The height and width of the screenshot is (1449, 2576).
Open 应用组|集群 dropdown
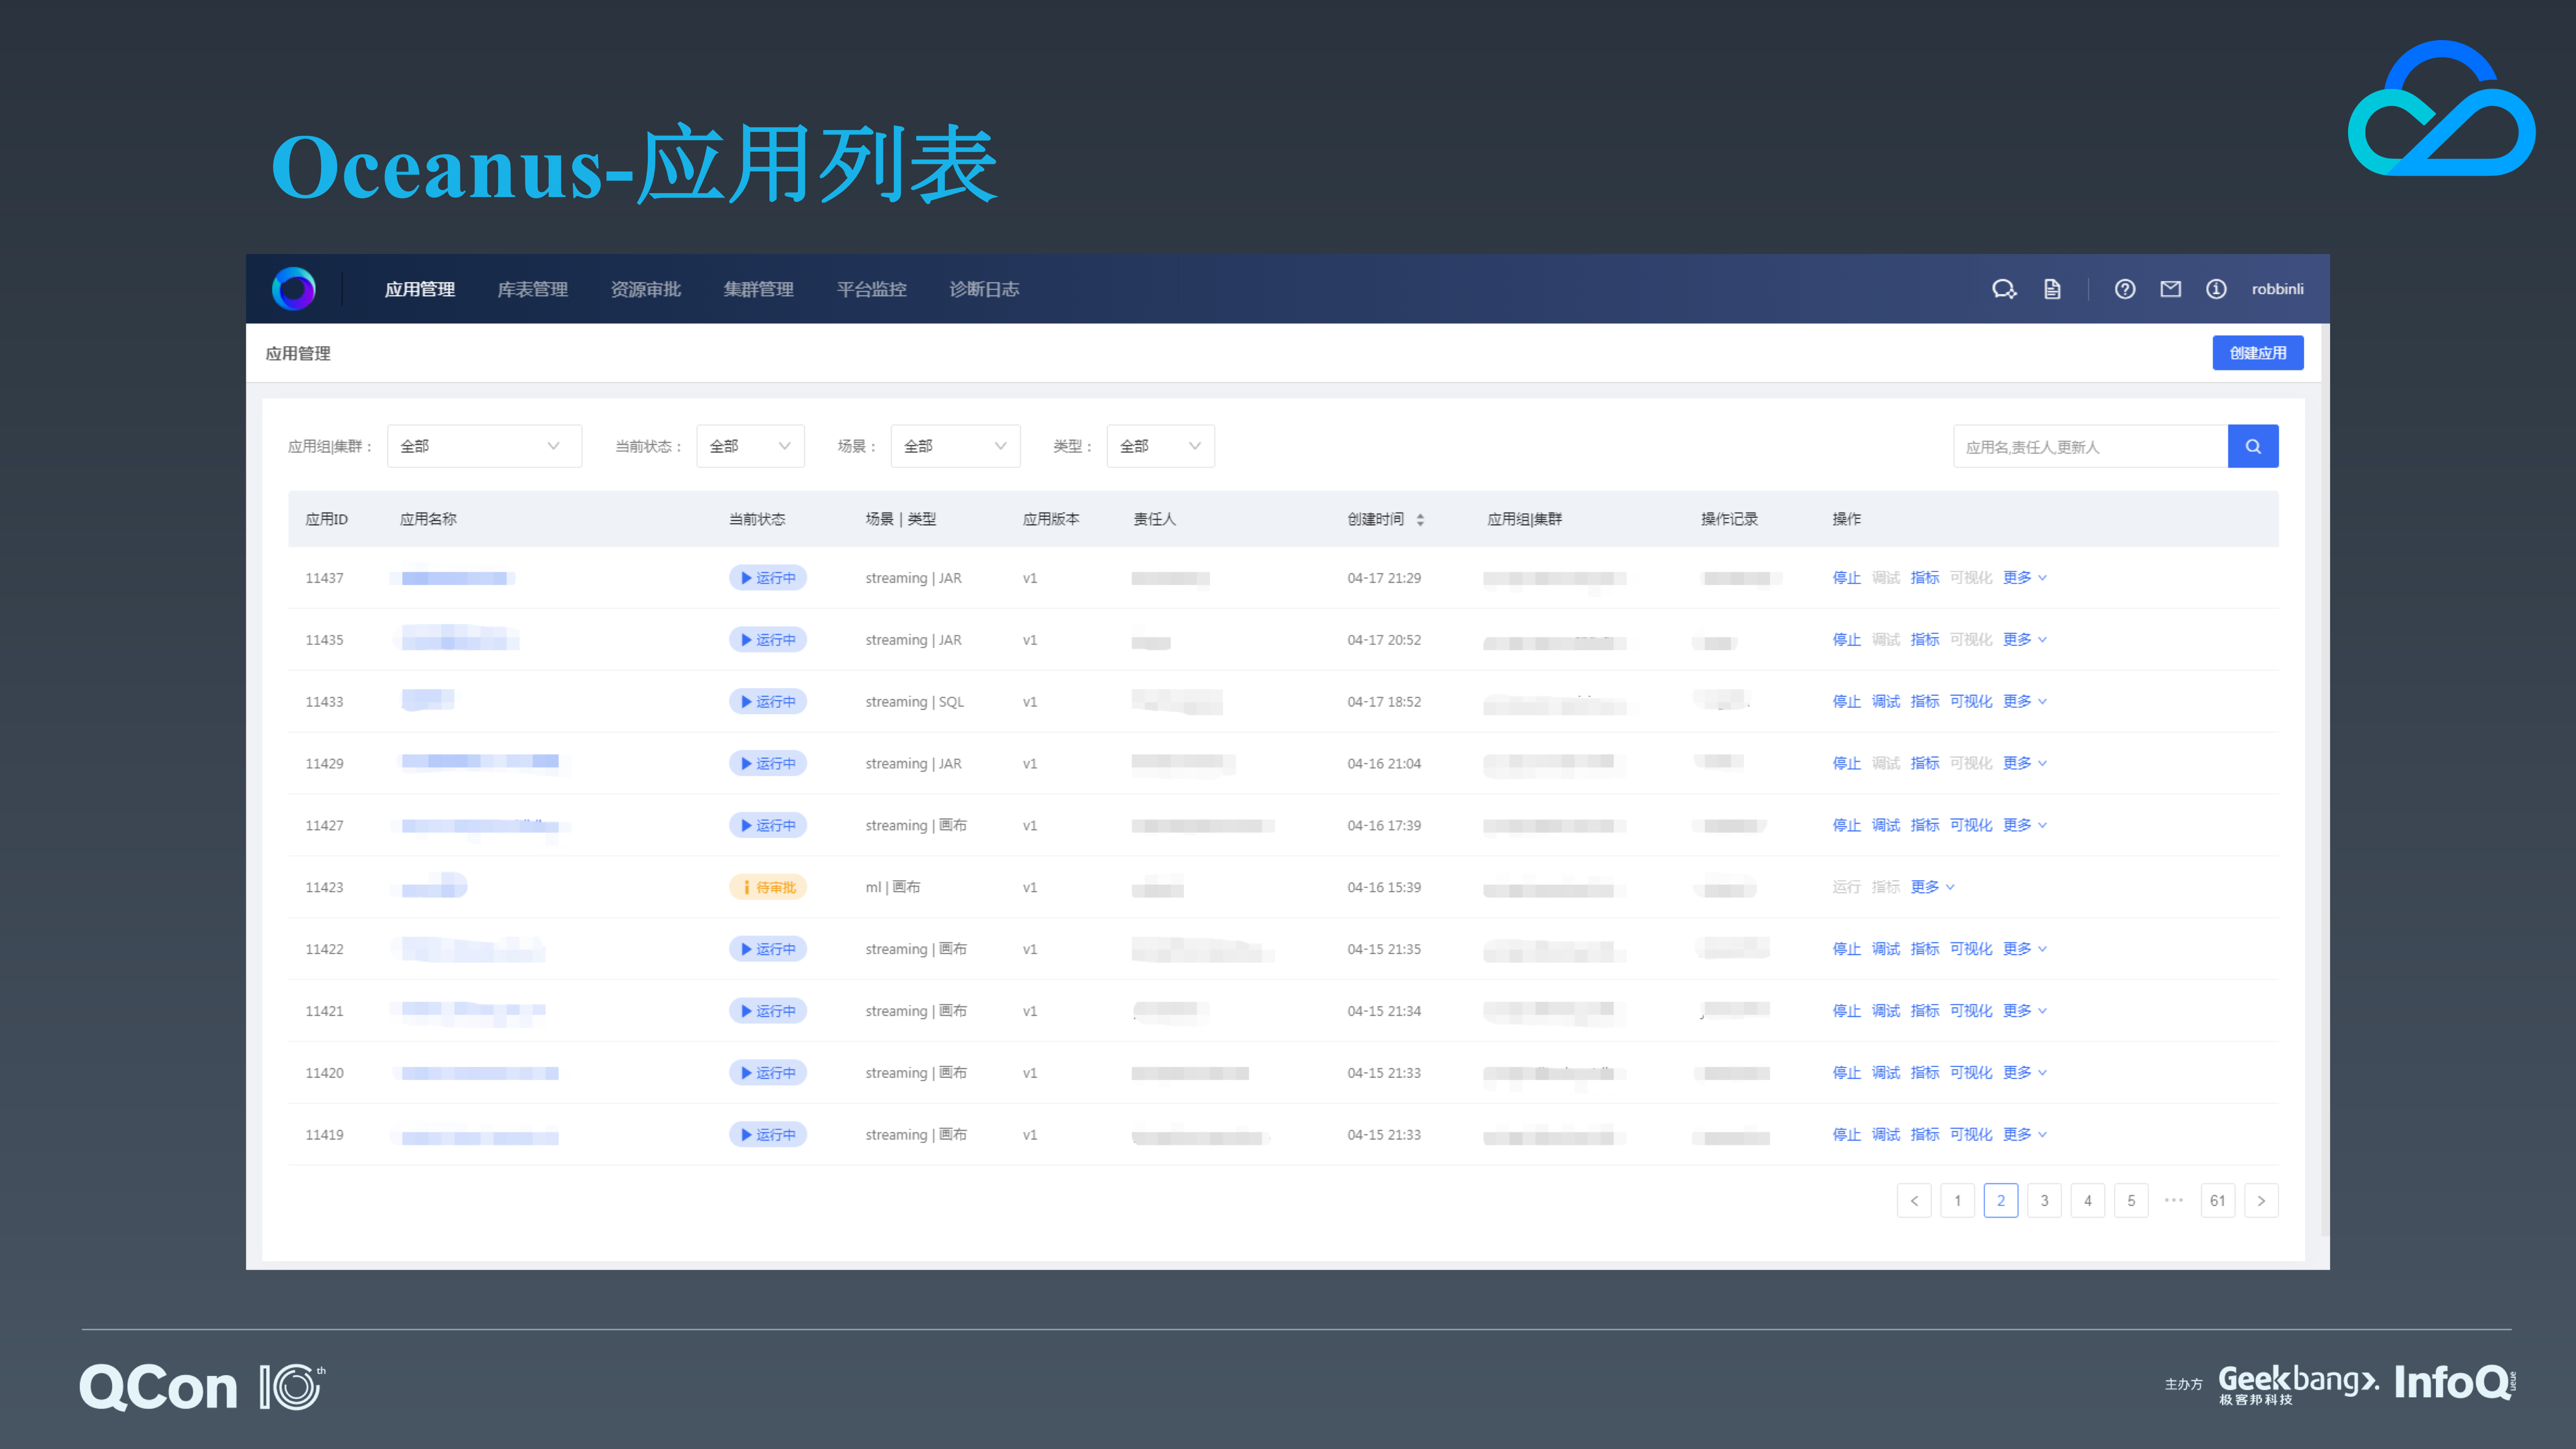tap(484, 446)
